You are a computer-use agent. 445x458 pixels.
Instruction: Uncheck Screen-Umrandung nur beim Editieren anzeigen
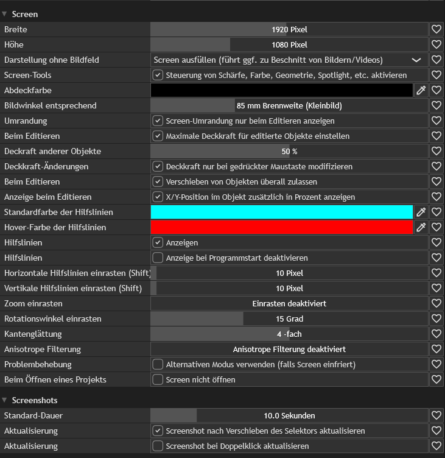[x=158, y=121]
